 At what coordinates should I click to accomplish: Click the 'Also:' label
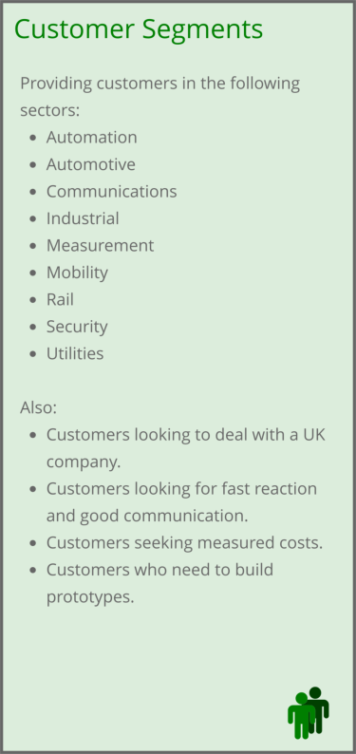pyautogui.click(x=38, y=407)
